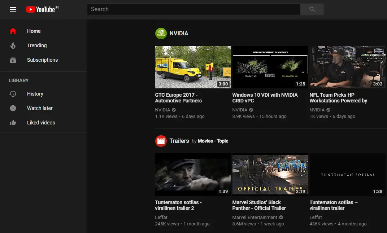Open title Marvel Studios' Black Panther - Official Trailer
Viewport: 387px width, 233px height.
pyautogui.click(x=259, y=205)
